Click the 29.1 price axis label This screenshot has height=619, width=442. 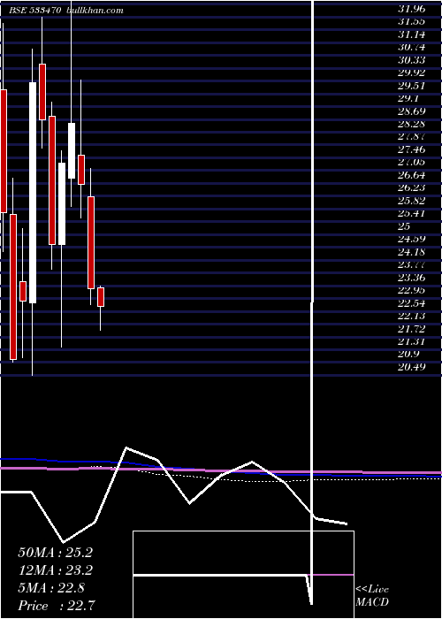coord(408,98)
